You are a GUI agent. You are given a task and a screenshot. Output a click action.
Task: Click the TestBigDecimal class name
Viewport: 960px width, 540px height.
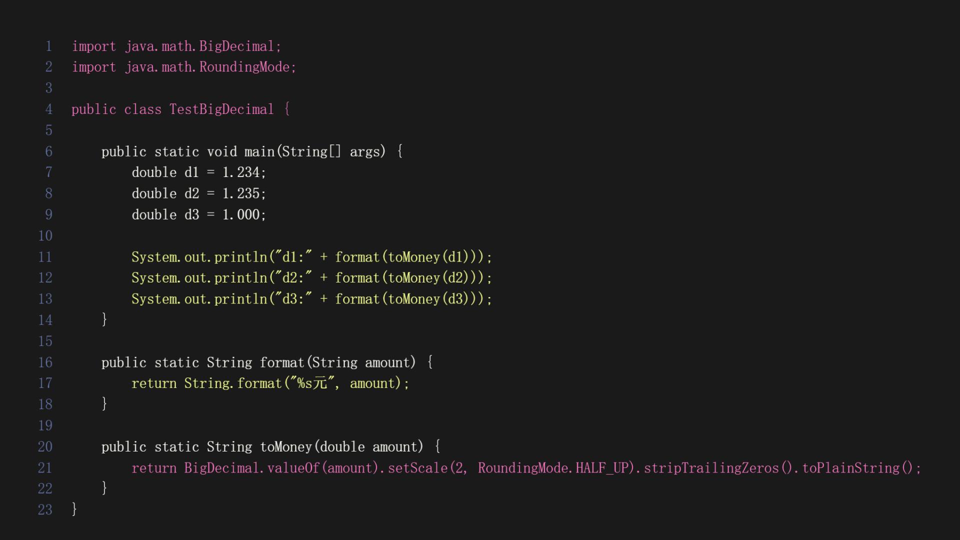click(x=221, y=109)
